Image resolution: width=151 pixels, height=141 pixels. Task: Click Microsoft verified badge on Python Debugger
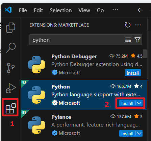point(55,73)
